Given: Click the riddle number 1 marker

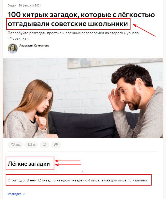Looking at the screenshot, I should (x=83, y=172).
